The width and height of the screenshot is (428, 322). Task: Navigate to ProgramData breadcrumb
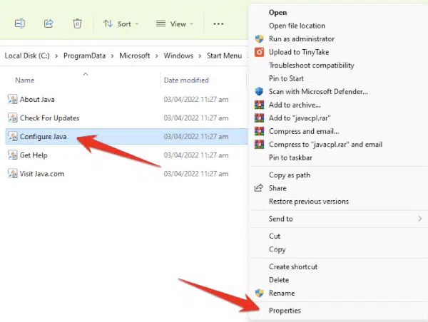coord(84,56)
